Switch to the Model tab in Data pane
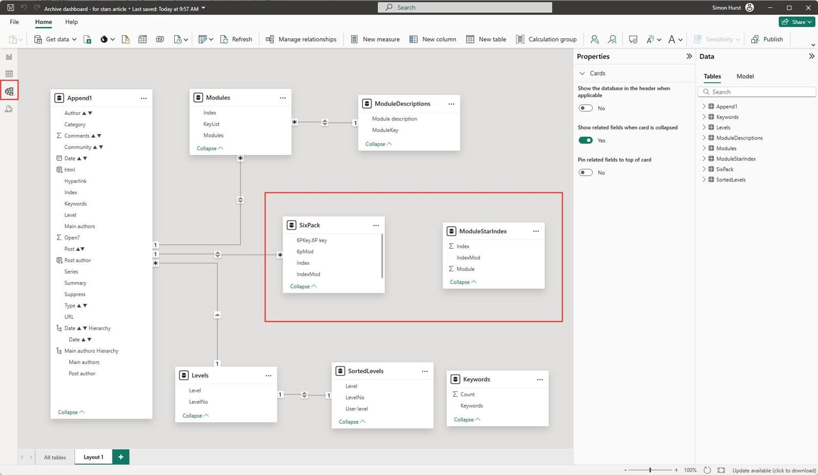The image size is (818, 475). click(x=745, y=76)
